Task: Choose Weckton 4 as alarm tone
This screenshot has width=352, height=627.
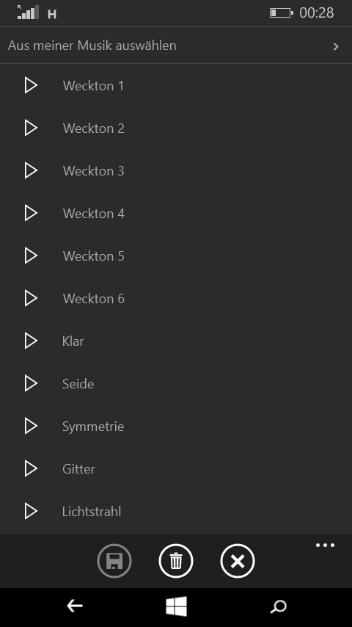Action: pos(93,214)
